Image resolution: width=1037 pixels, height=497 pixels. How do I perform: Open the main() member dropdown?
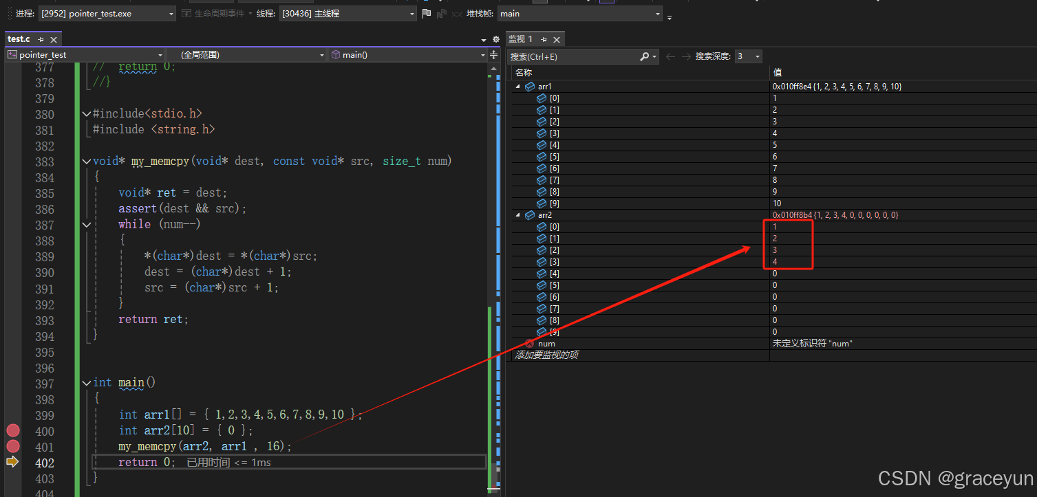click(407, 54)
